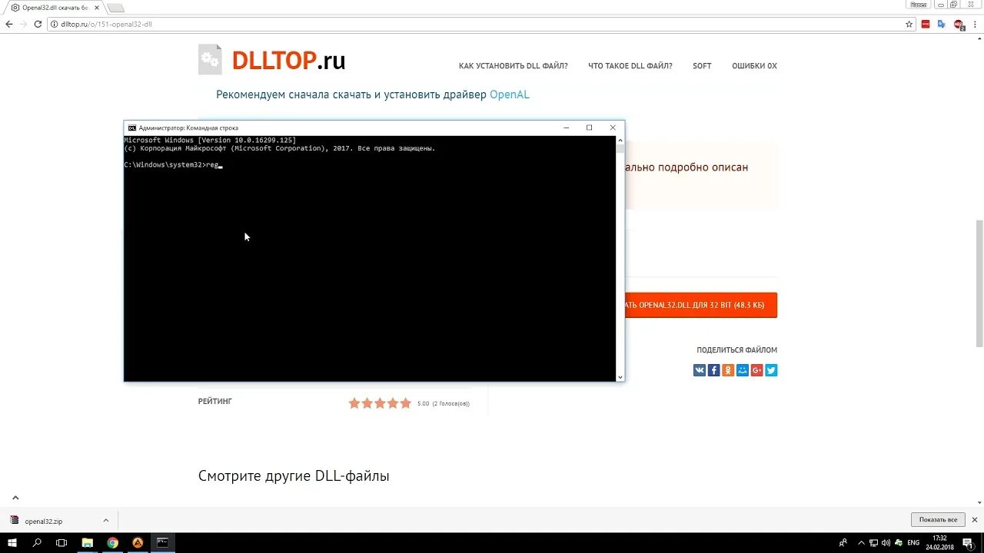
Task: Close the Openal32.dll browser tab
Action: pyautogui.click(x=96, y=8)
